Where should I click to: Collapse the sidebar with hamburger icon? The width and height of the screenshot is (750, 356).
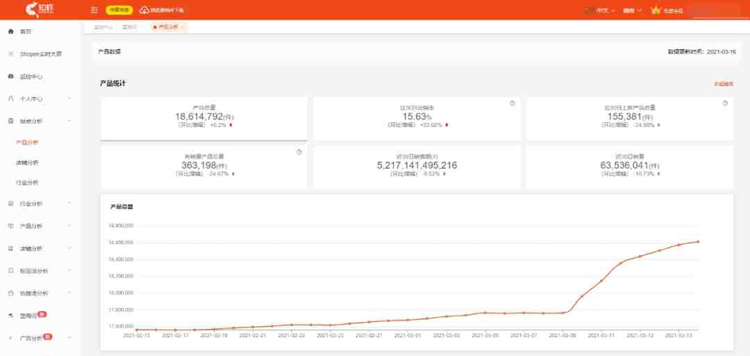click(x=94, y=10)
